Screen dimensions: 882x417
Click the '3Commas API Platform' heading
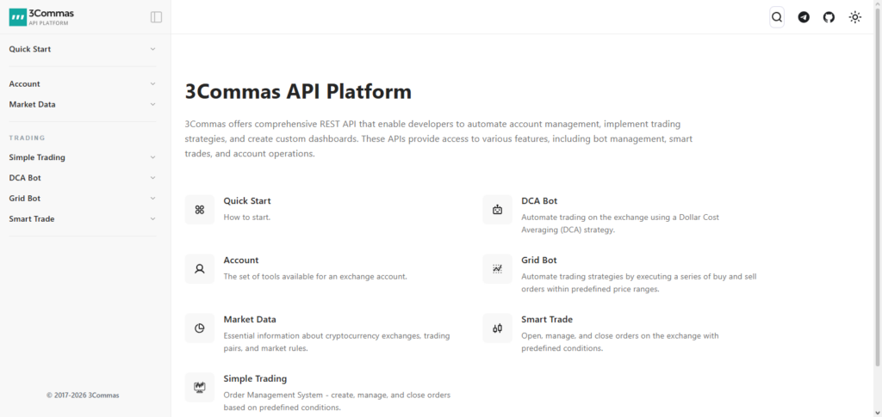(x=298, y=91)
